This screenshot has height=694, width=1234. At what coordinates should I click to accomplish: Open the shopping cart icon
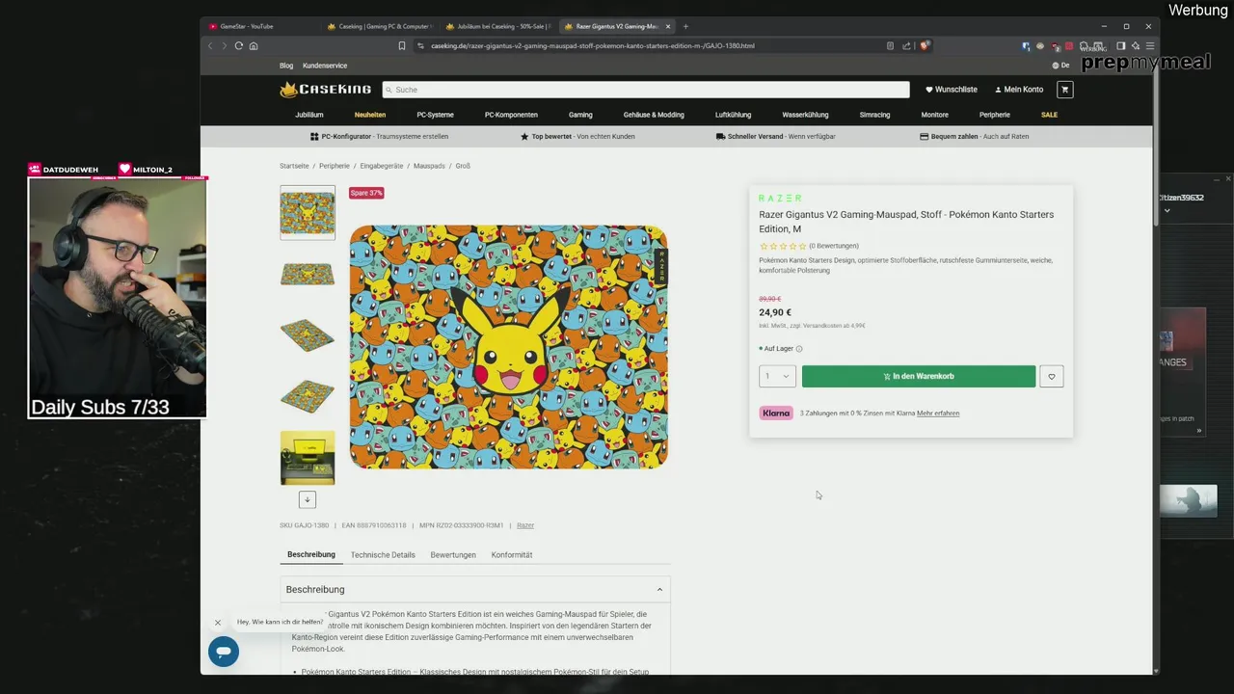1064,90
